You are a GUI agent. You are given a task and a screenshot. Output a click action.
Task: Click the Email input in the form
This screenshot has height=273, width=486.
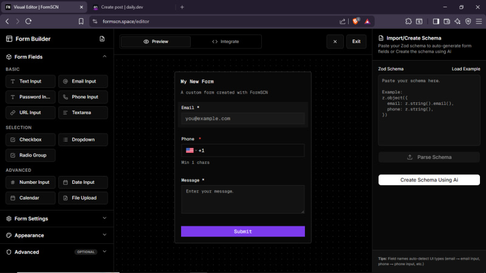point(242,118)
